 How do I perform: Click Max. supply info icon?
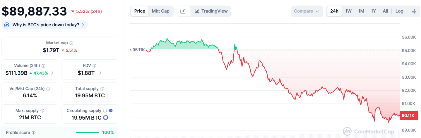[42, 111]
